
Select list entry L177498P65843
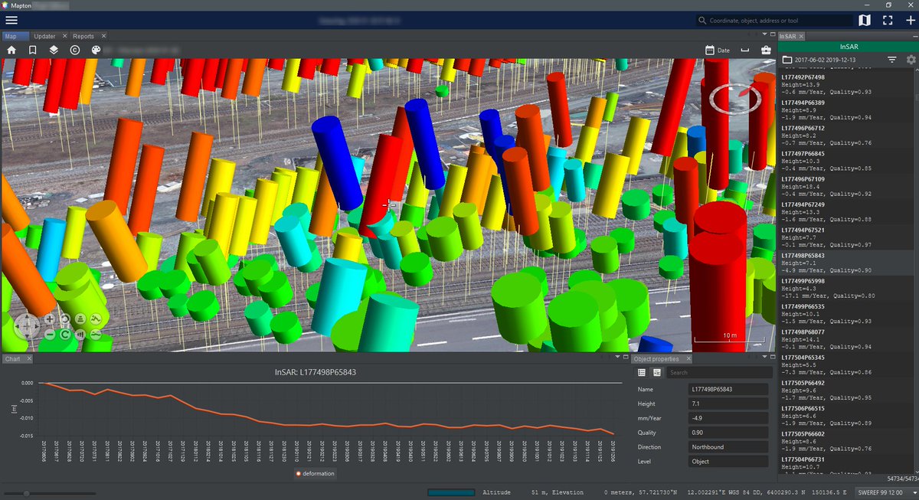(845, 263)
